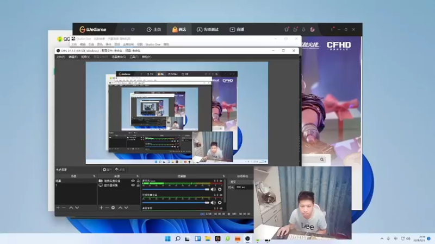Open OBS 场景集合(S) menu

[x=119, y=57]
